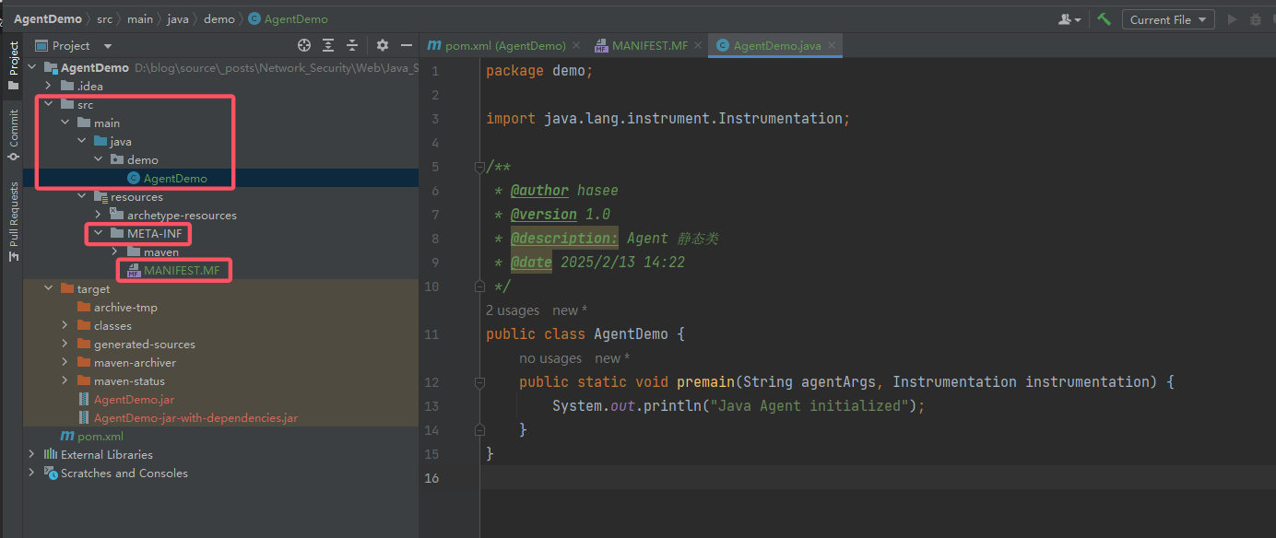Viewport: 1276px width, 538px height.
Task: Click the Run triangle icon in toolbar
Action: [x=1232, y=19]
